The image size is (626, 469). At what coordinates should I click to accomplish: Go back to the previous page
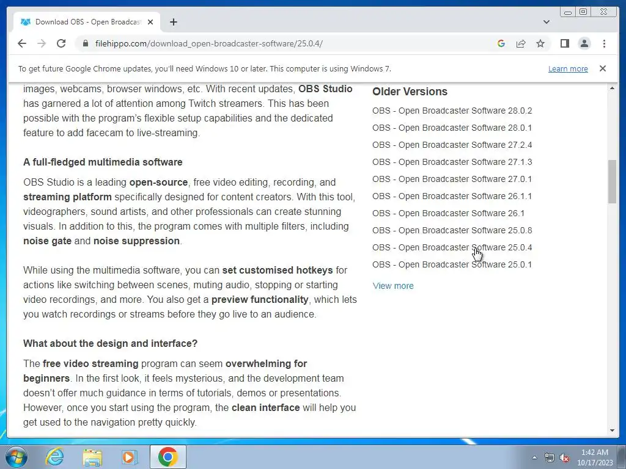tap(22, 43)
